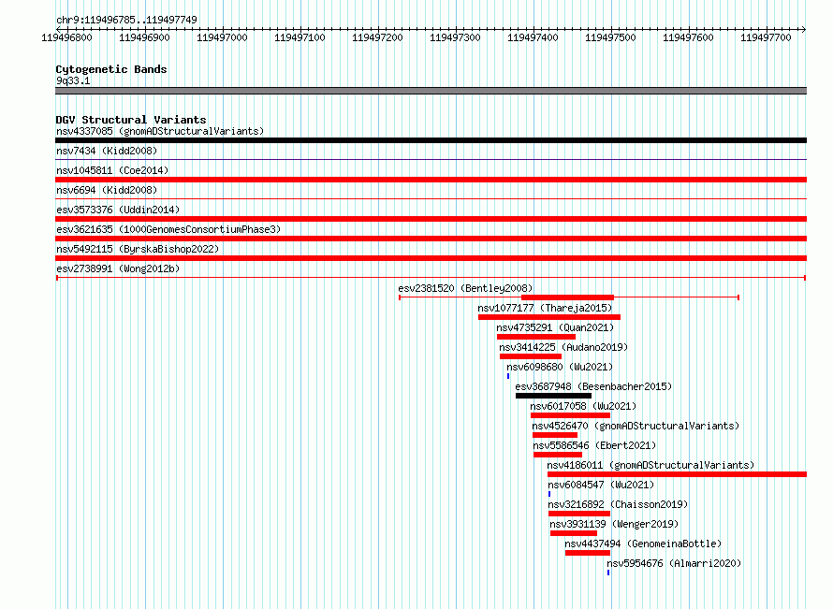Click the black esv3687948 variant bar
The height and width of the screenshot is (609, 833).
[553, 396]
